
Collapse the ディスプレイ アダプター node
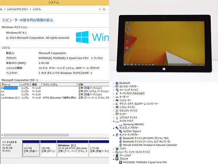click(x=114, y=128)
